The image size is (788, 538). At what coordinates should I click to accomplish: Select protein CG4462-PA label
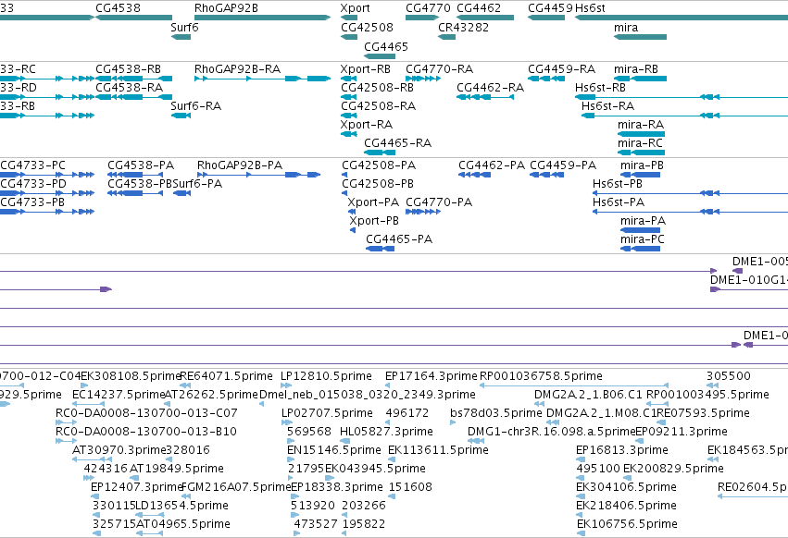[492, 165]
